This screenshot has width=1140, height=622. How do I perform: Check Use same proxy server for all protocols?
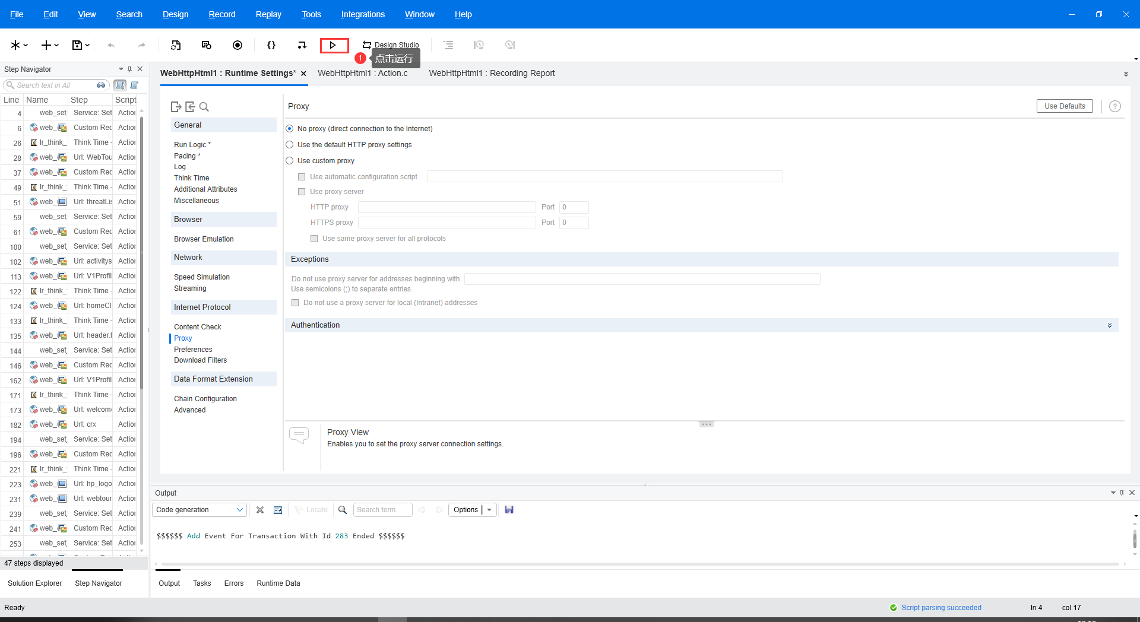(x=314, y=239)
